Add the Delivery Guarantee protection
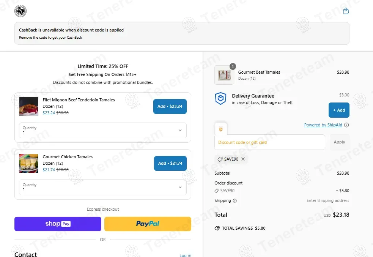The height and width of the screenshot is (257, 373). pyautogui.click(x=339, y=110)
